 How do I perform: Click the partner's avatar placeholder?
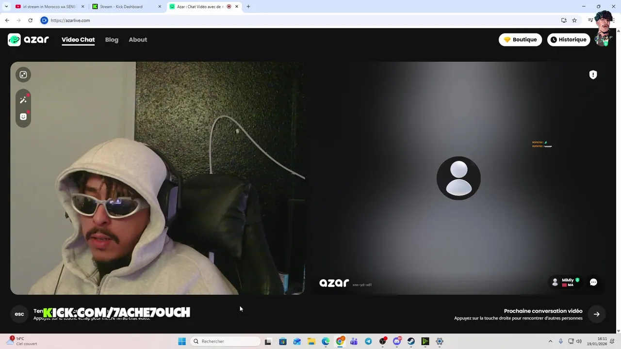click(458, 178)
